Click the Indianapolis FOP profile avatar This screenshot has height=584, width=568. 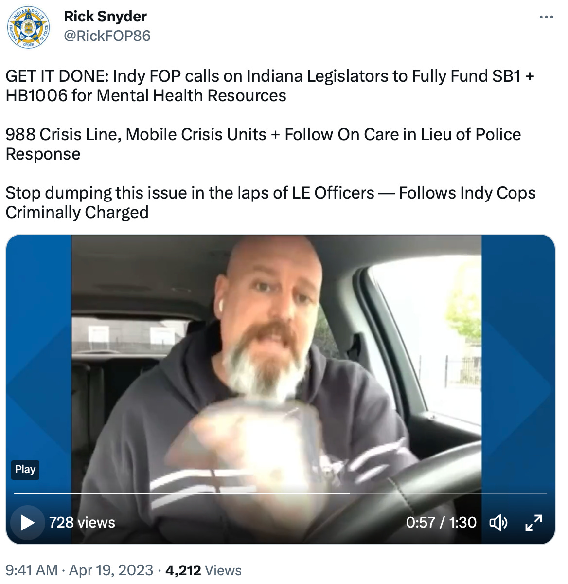29,27
